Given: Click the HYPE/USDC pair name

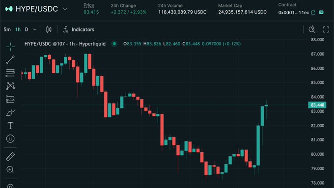Looking at the screenshot, I should (x=37, y=9).
